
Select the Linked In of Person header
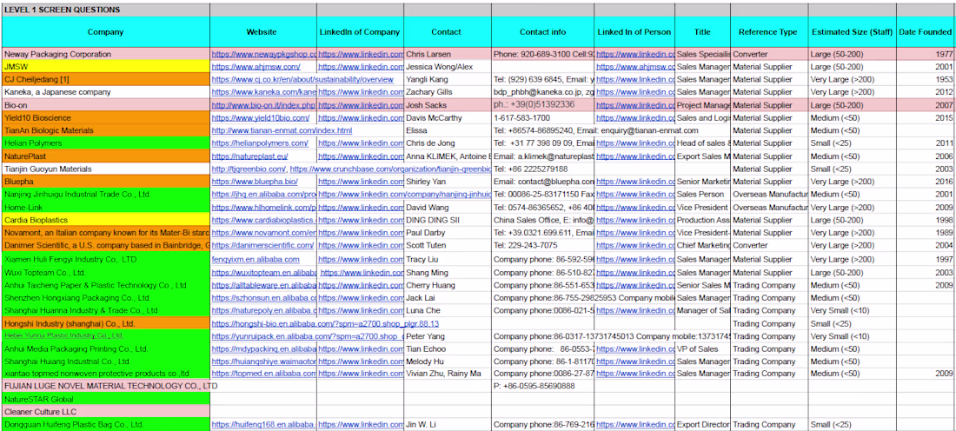pos(634,31)
